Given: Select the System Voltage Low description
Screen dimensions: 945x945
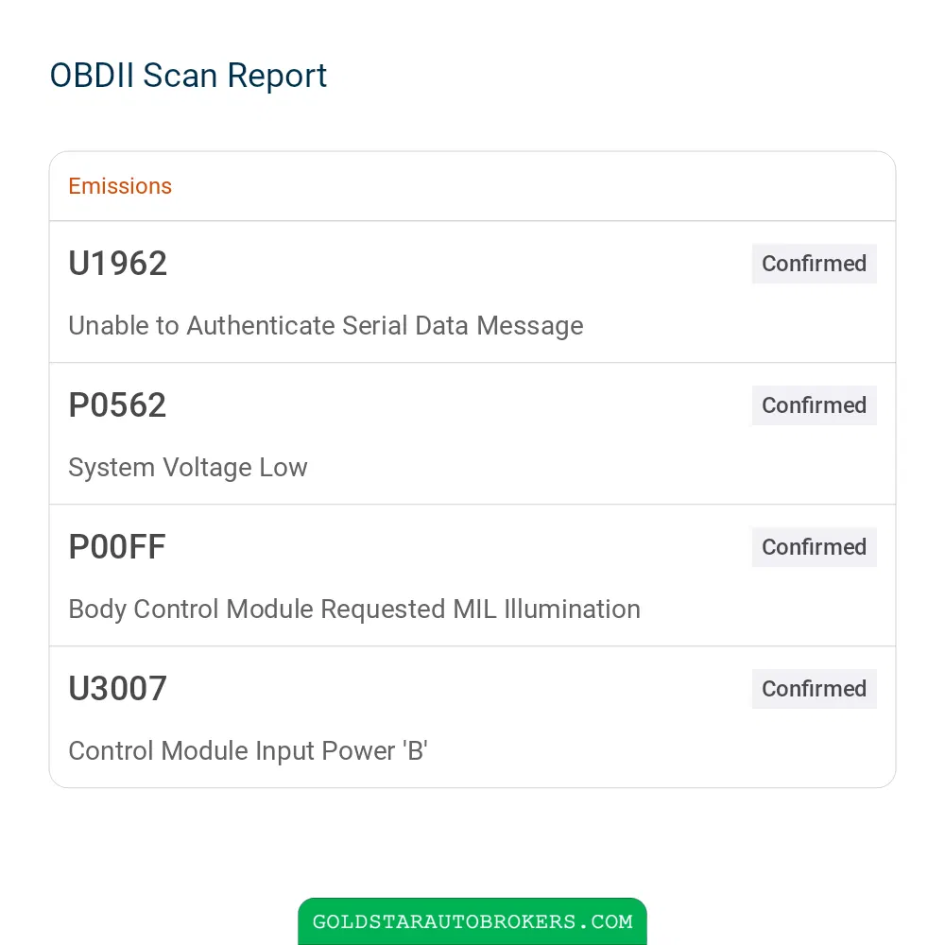Looking at the screenshot, I should (188, 468).
